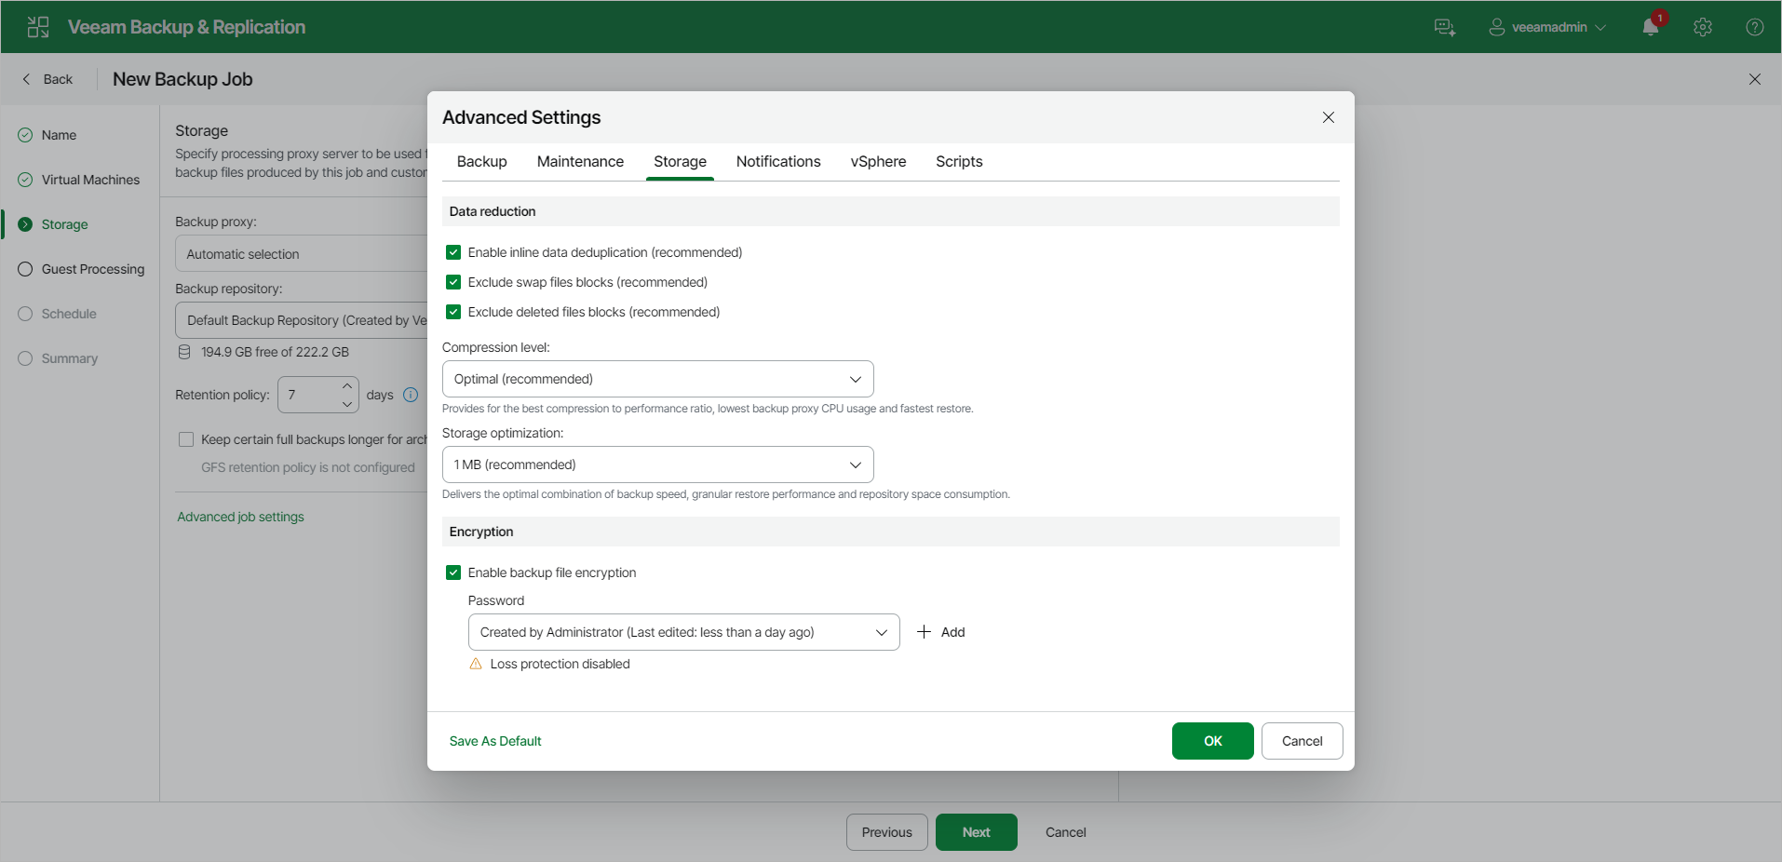Close the New Backup Job wizard
This screenshot has width=1782, height=862.
[x=1755, y=79]
